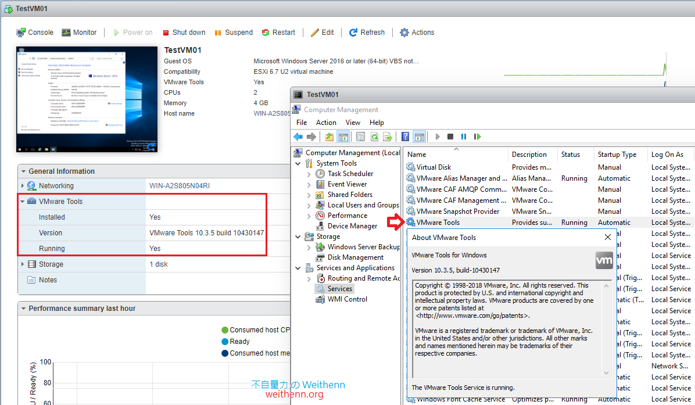Screen dimensions: 695x405
Task: Click the Back navigation arrow icon
Action: [298, 136]
